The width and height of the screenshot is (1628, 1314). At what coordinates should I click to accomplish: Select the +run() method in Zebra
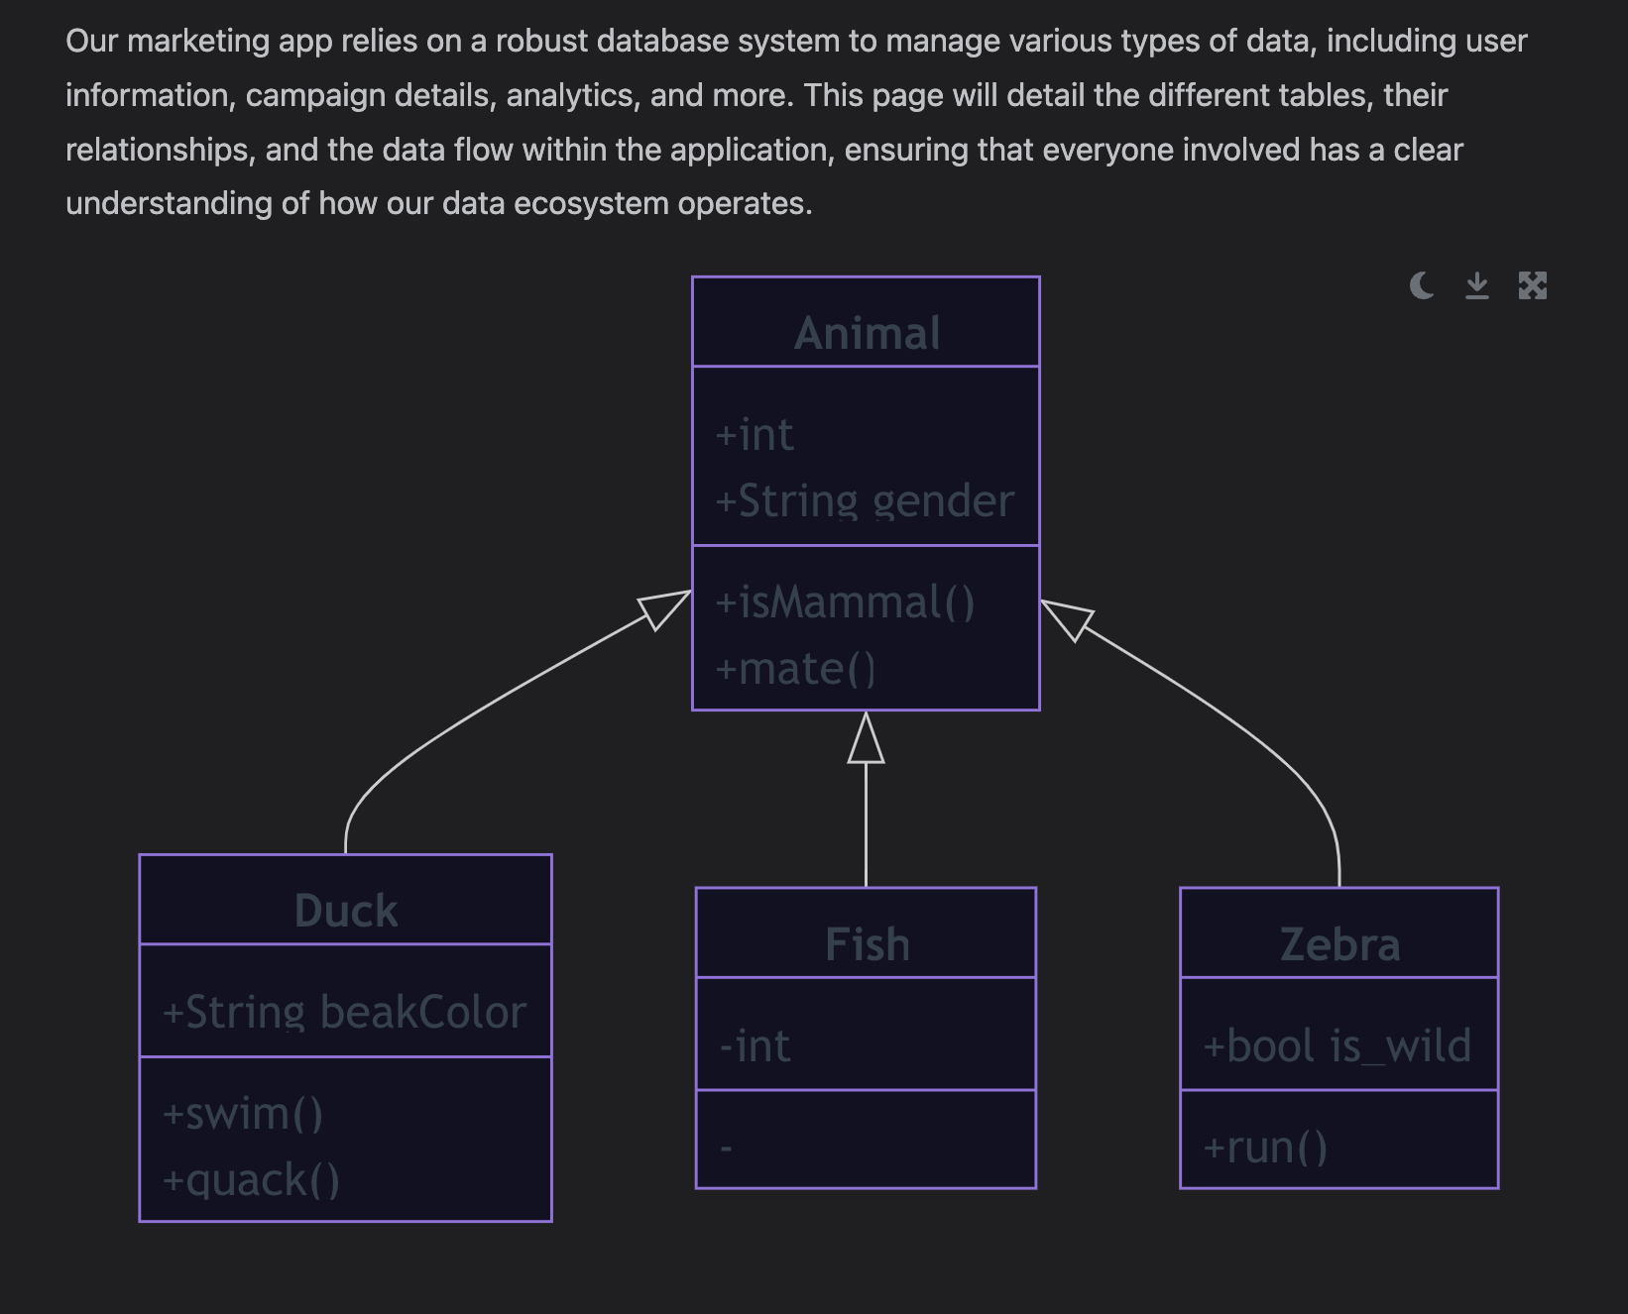pyautogui.click(x=1264, y=1148)
